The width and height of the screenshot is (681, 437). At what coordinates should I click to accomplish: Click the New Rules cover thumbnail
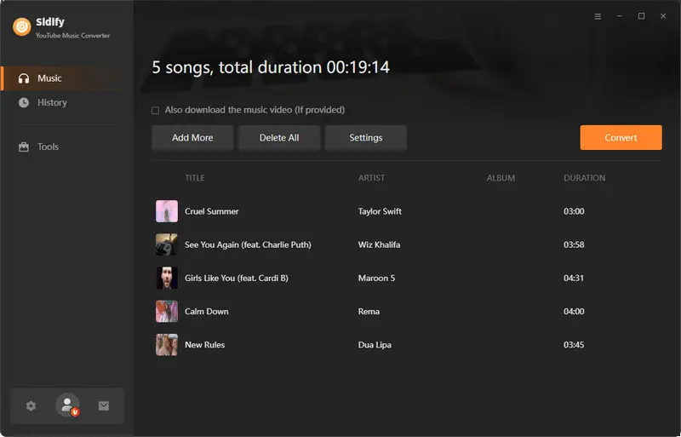(167, 345)
